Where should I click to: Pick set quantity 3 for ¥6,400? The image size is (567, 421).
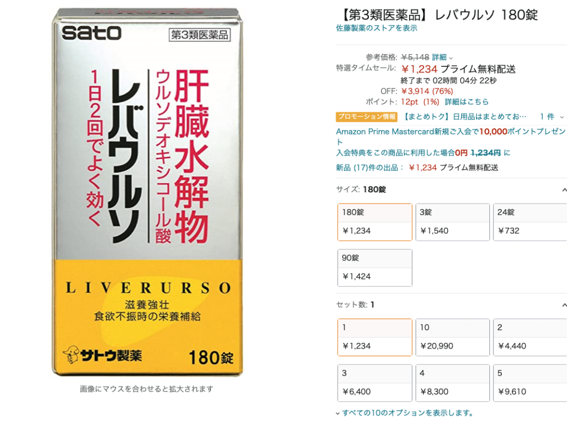click(x=375, y=383)
